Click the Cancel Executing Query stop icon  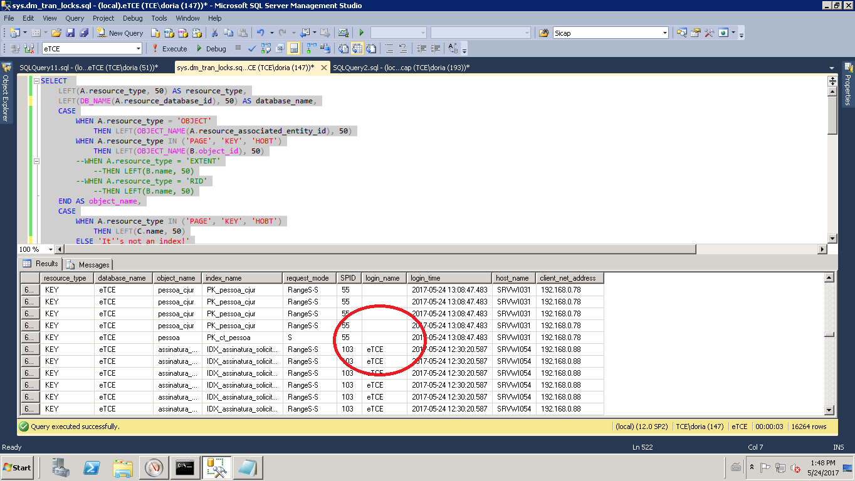point(238,48)
